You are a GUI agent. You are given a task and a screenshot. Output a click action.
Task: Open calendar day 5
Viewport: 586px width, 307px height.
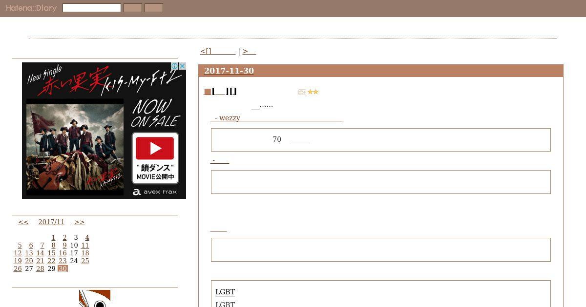(x=20, y=246)
